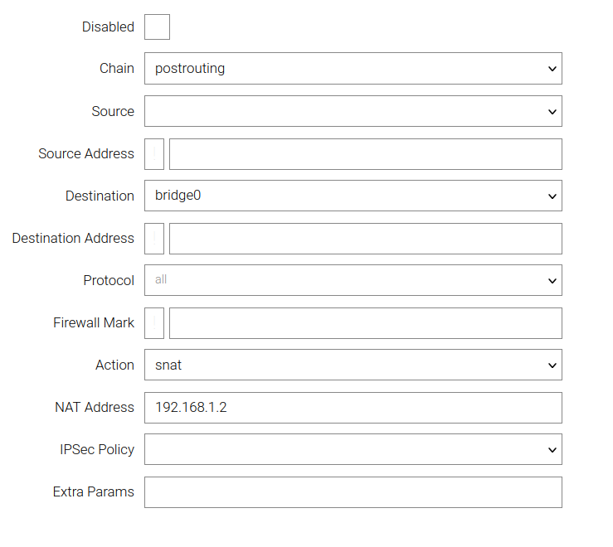Open the Destination dropdown showing bridge0
The image size is (613, 547).
[353, 196]
